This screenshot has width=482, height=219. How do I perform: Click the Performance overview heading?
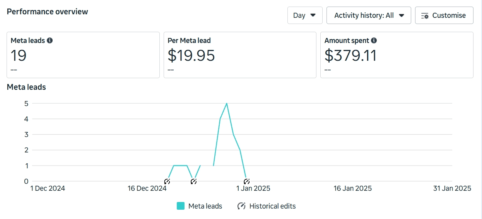pyautogui.click(x=48, y=12)
